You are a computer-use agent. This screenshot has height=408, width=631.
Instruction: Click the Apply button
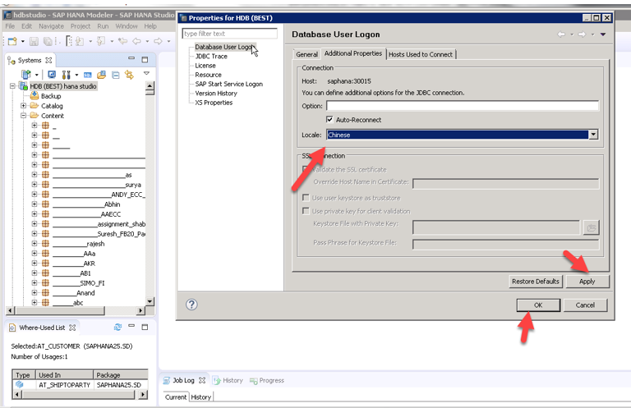tap(587, 282)
